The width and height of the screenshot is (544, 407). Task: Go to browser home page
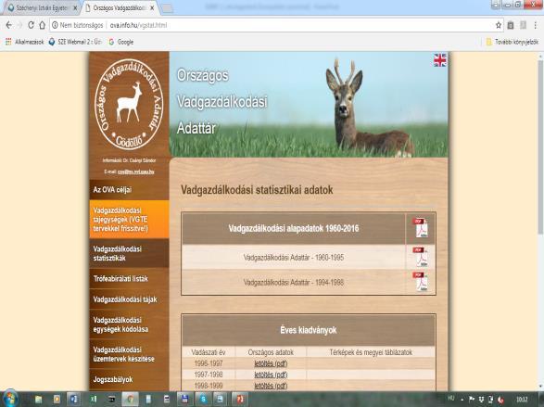pyautogui.click(x=42, y=25)
